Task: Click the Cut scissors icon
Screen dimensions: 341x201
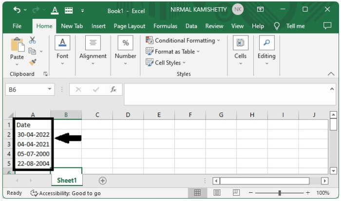Action: coord(33,40)
